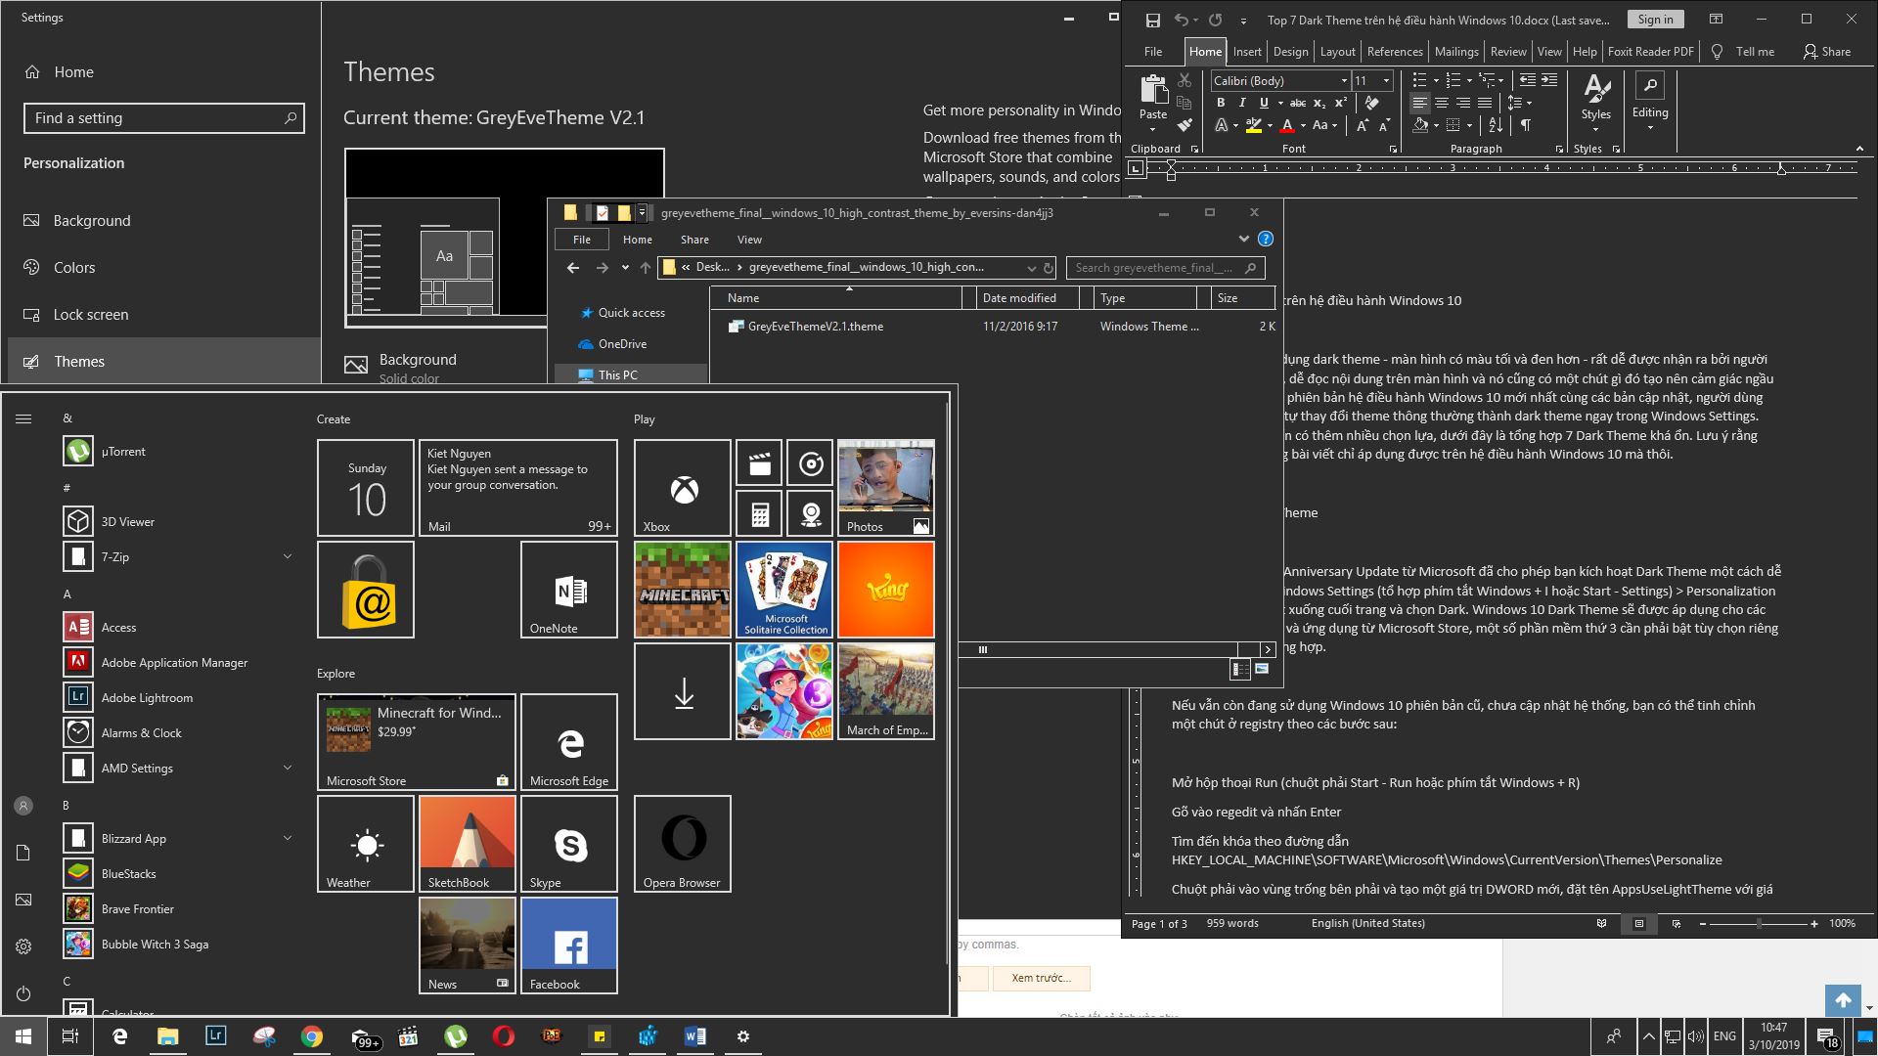This screenshot has width=1878, height=1056.
Task: Toggle paragraph marks display
Action: pyautogui.click(x=1526, y=125)
